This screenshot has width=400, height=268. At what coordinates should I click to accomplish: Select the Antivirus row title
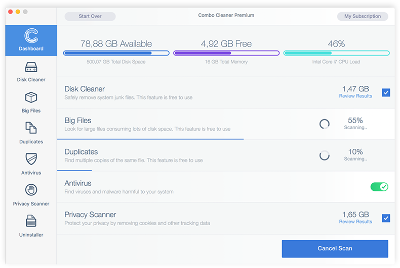click(78, 183)
